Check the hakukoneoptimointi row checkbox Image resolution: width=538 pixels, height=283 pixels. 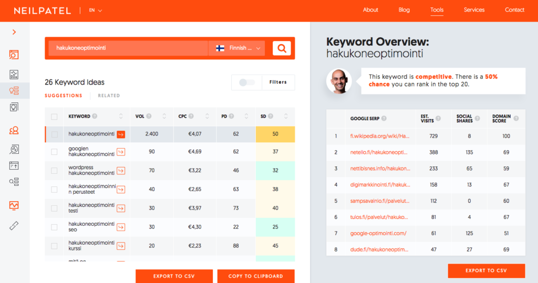tap(54, 134)
